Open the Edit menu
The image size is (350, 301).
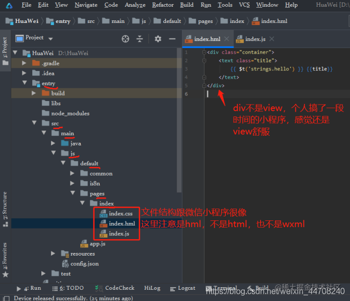(x=43, y=5)
